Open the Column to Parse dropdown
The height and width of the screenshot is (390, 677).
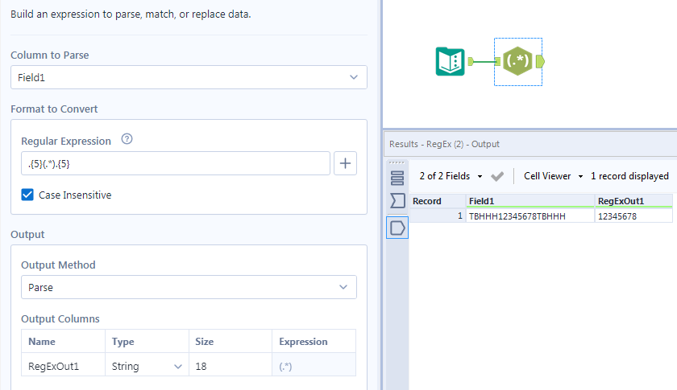189,77
